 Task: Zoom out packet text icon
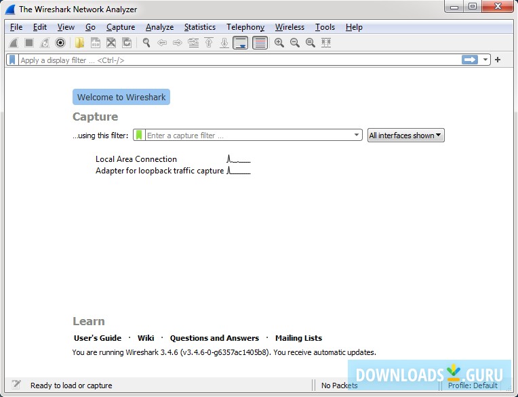(295, 43)
